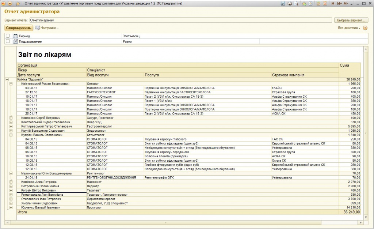The width and height of the screenshot is (374, 229).
Task: Click the Период row period icon
Action: (x=15, y=36)
